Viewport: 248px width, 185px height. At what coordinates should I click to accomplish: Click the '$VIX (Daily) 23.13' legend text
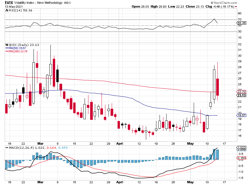tap(24, 45)
